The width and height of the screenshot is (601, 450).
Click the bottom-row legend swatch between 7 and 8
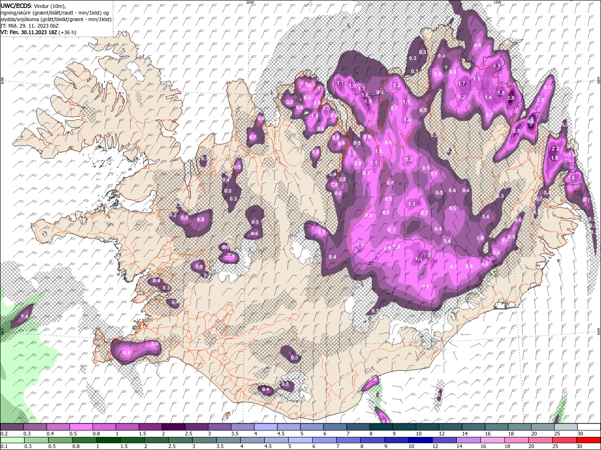[x=348, y=440]
